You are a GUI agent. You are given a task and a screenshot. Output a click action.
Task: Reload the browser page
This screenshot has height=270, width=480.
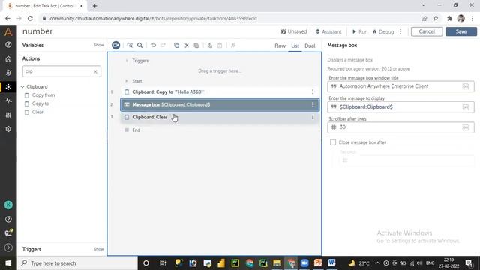pyautogui.click(x=30, y=18)
